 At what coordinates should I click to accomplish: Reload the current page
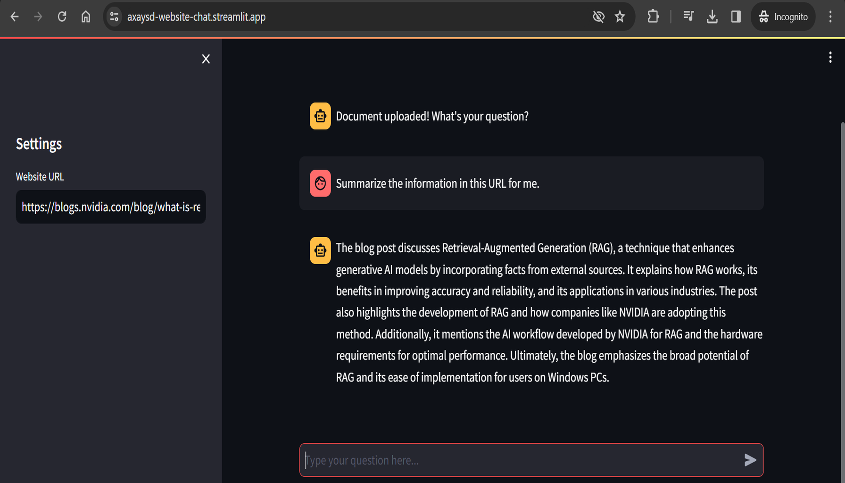(62, 17)
